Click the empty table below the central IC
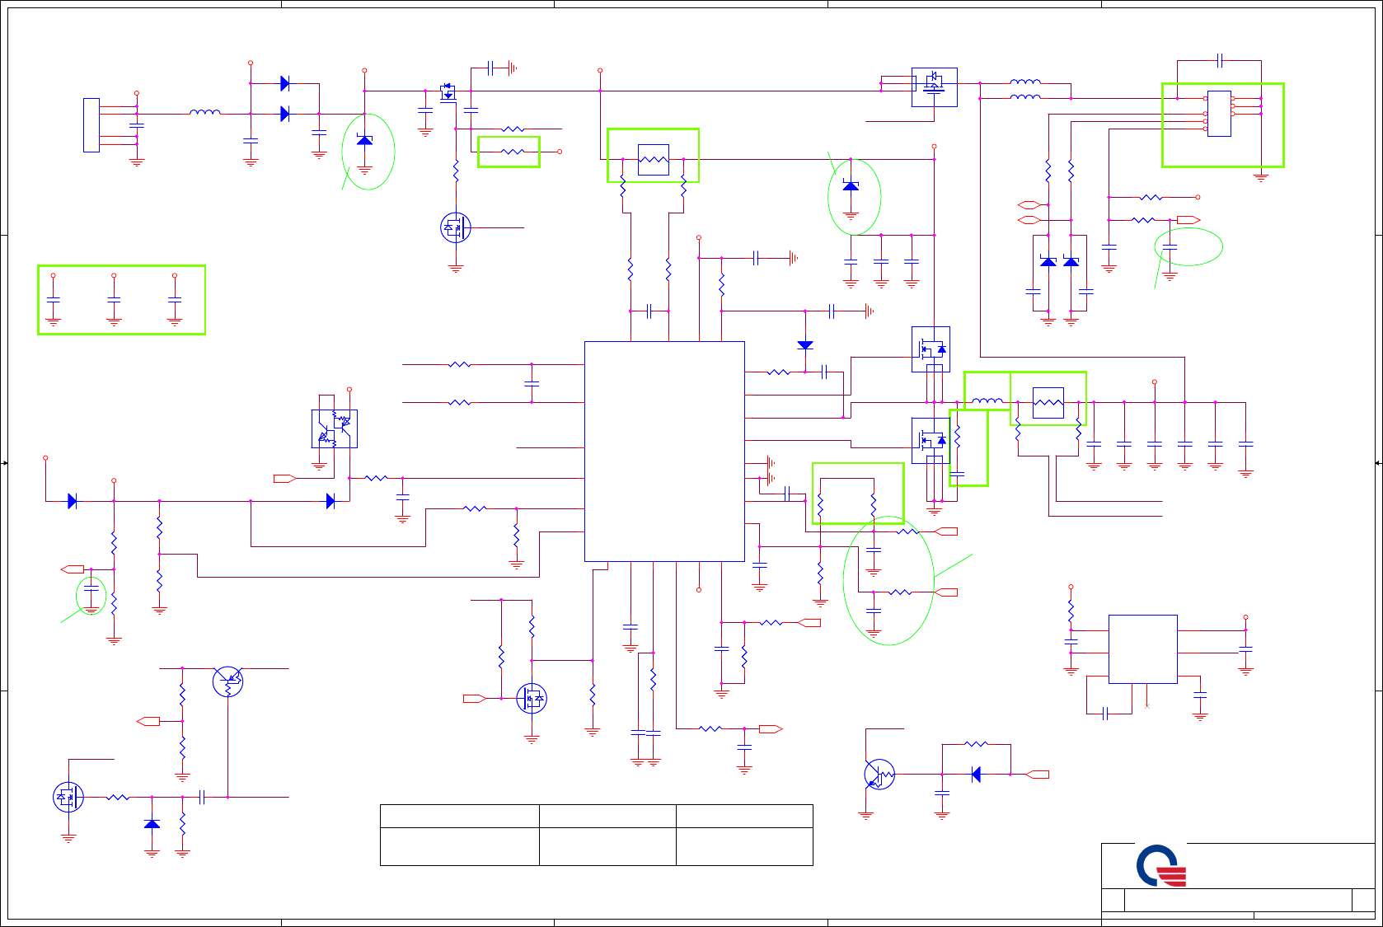Viewport: 1383px width, 927px height. 597,835
